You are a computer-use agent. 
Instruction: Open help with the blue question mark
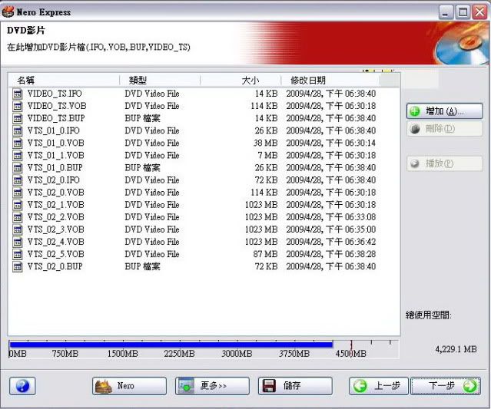coord(22,386)
